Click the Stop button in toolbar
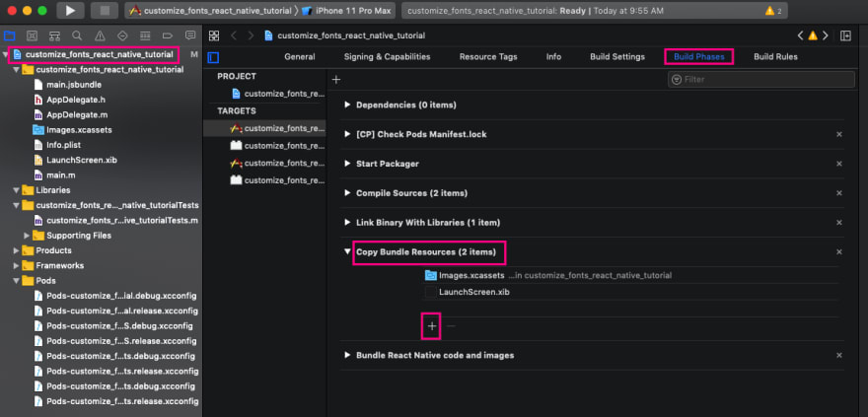This screenshot has height=417, width=868. 105,11
